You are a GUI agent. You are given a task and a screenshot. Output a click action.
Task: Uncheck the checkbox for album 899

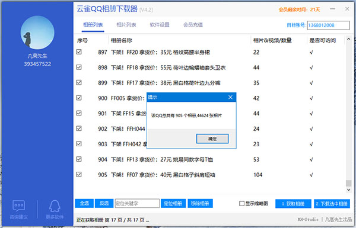(x=79, y=82)
